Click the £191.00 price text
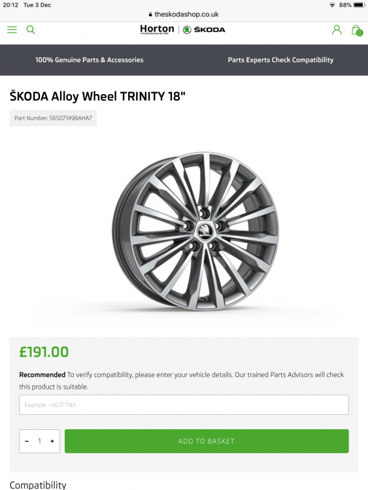This screenshot has width=368, height=490. 44,352
